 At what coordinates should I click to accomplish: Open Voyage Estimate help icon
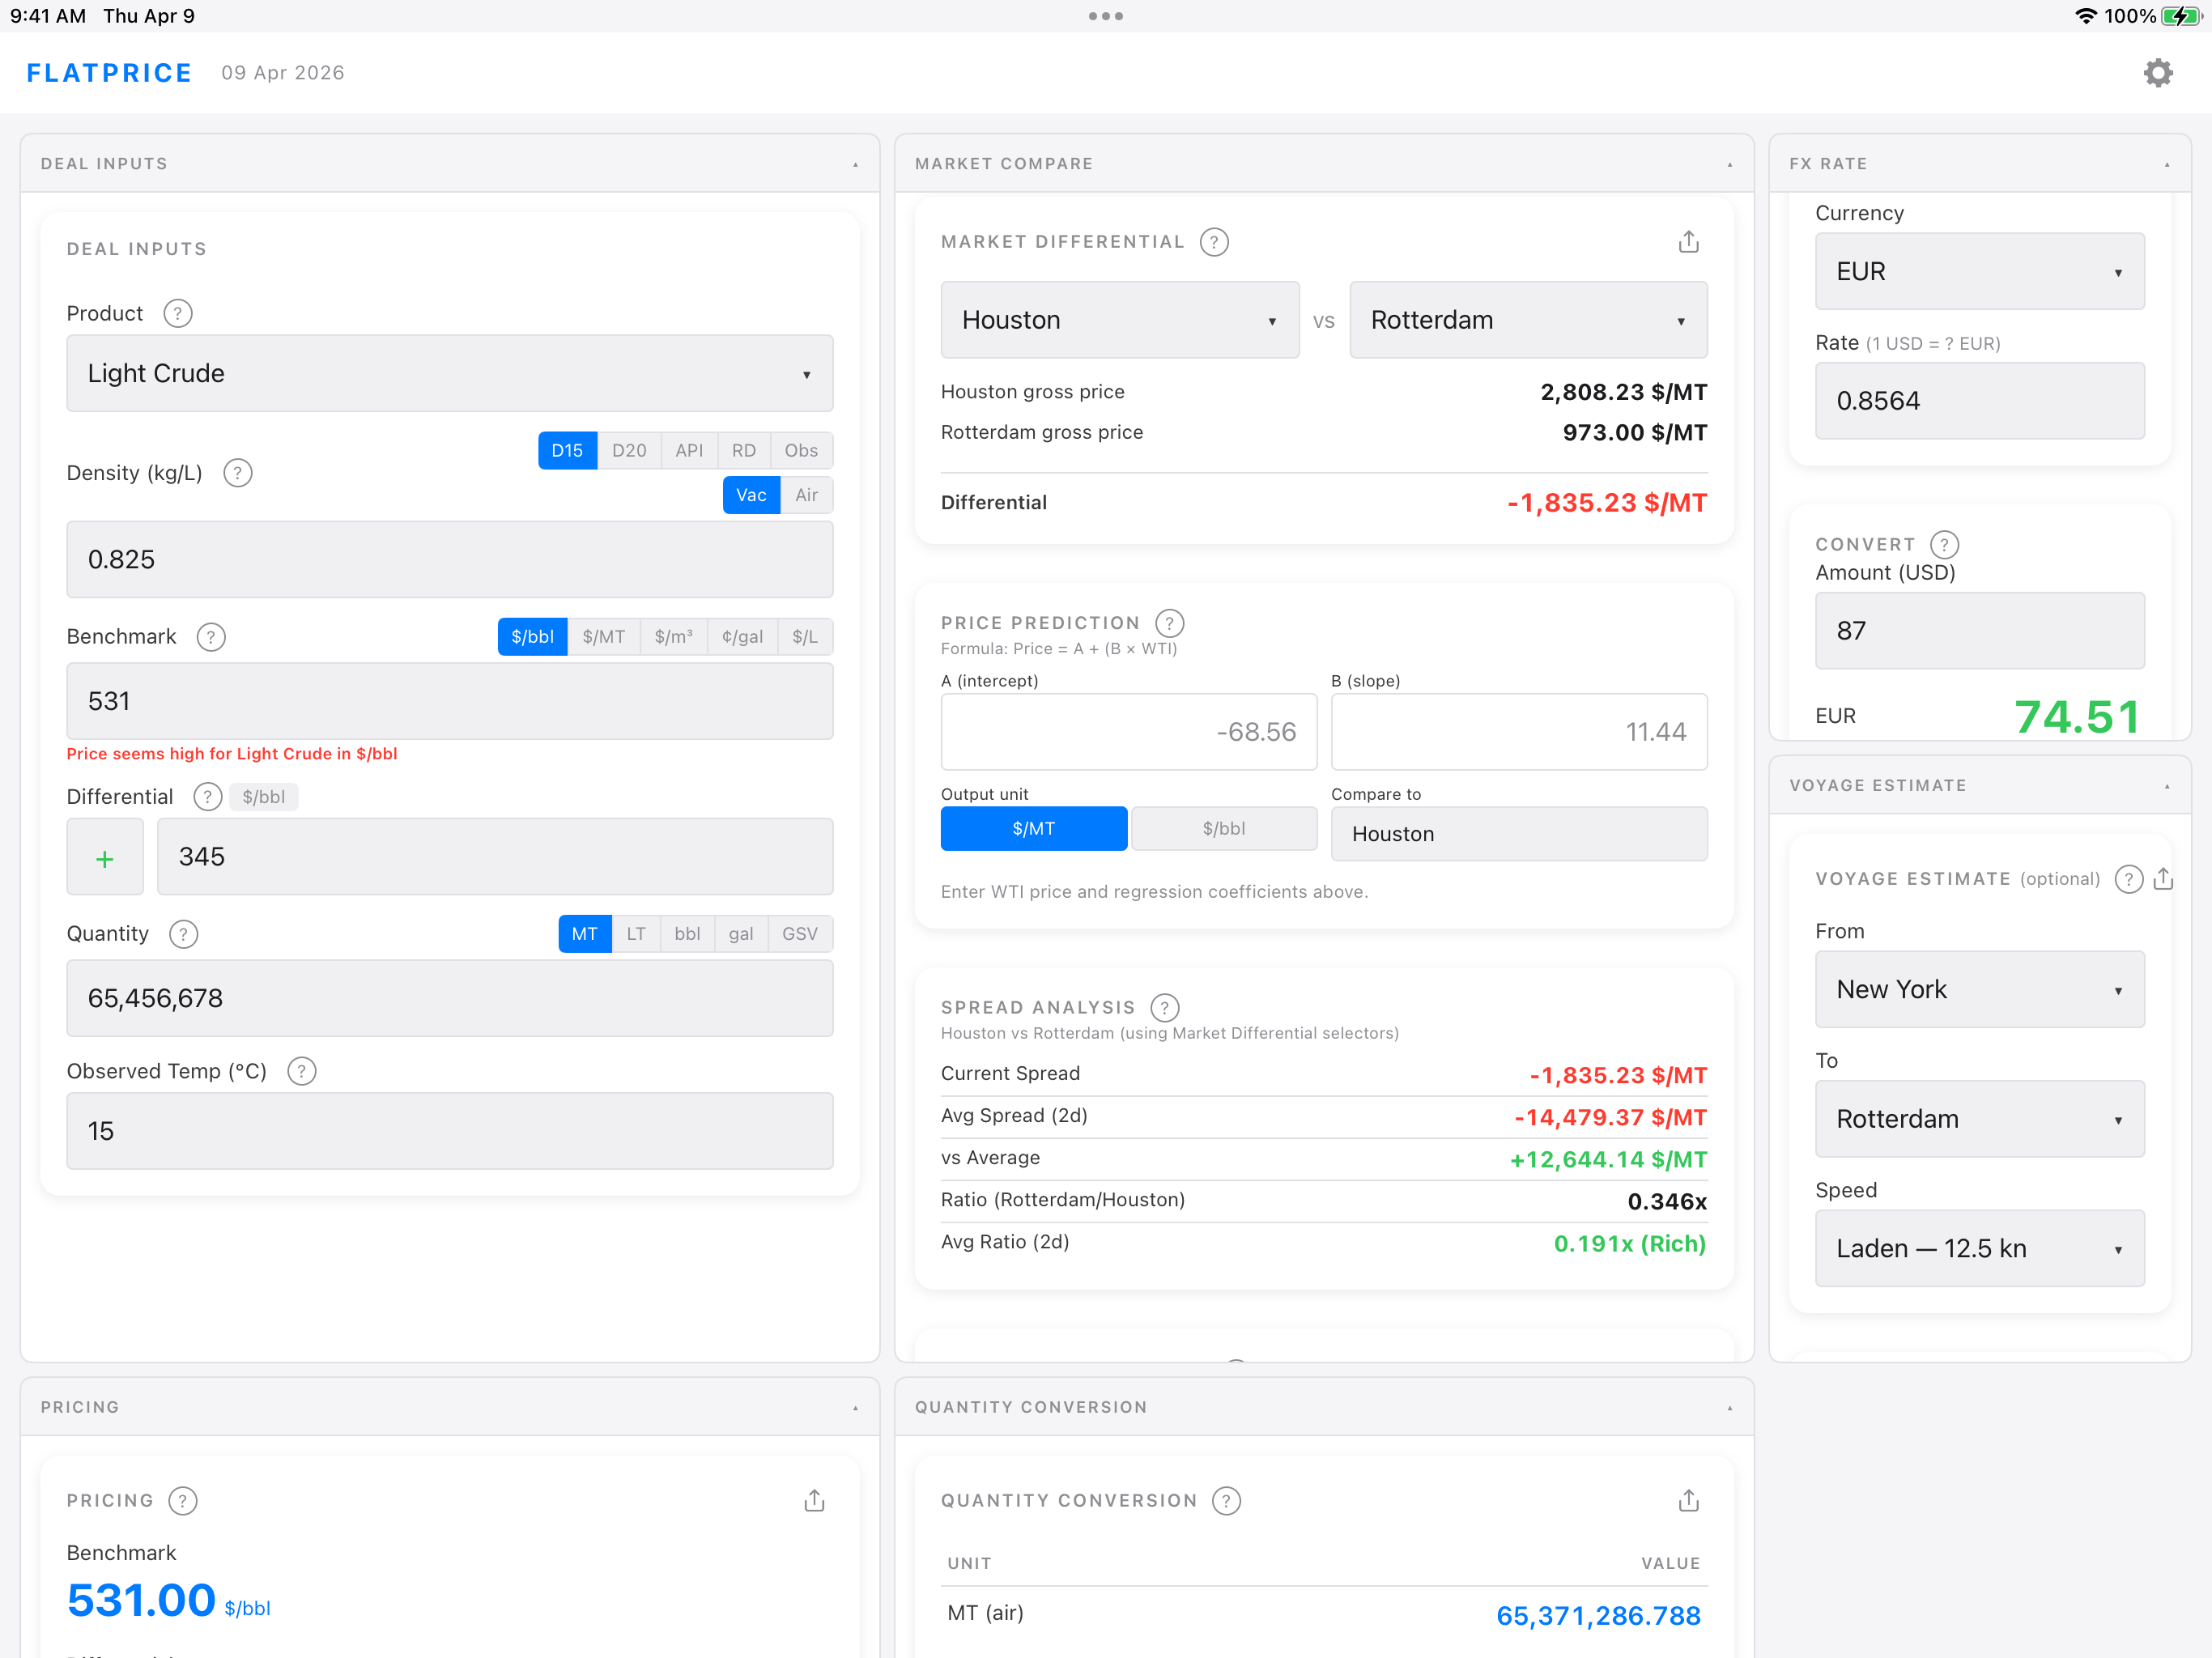[x=2128, y=879]
